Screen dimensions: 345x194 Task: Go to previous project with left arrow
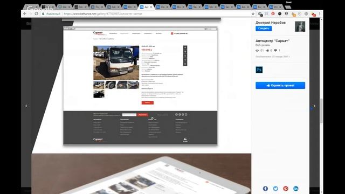tap(26, 106)
